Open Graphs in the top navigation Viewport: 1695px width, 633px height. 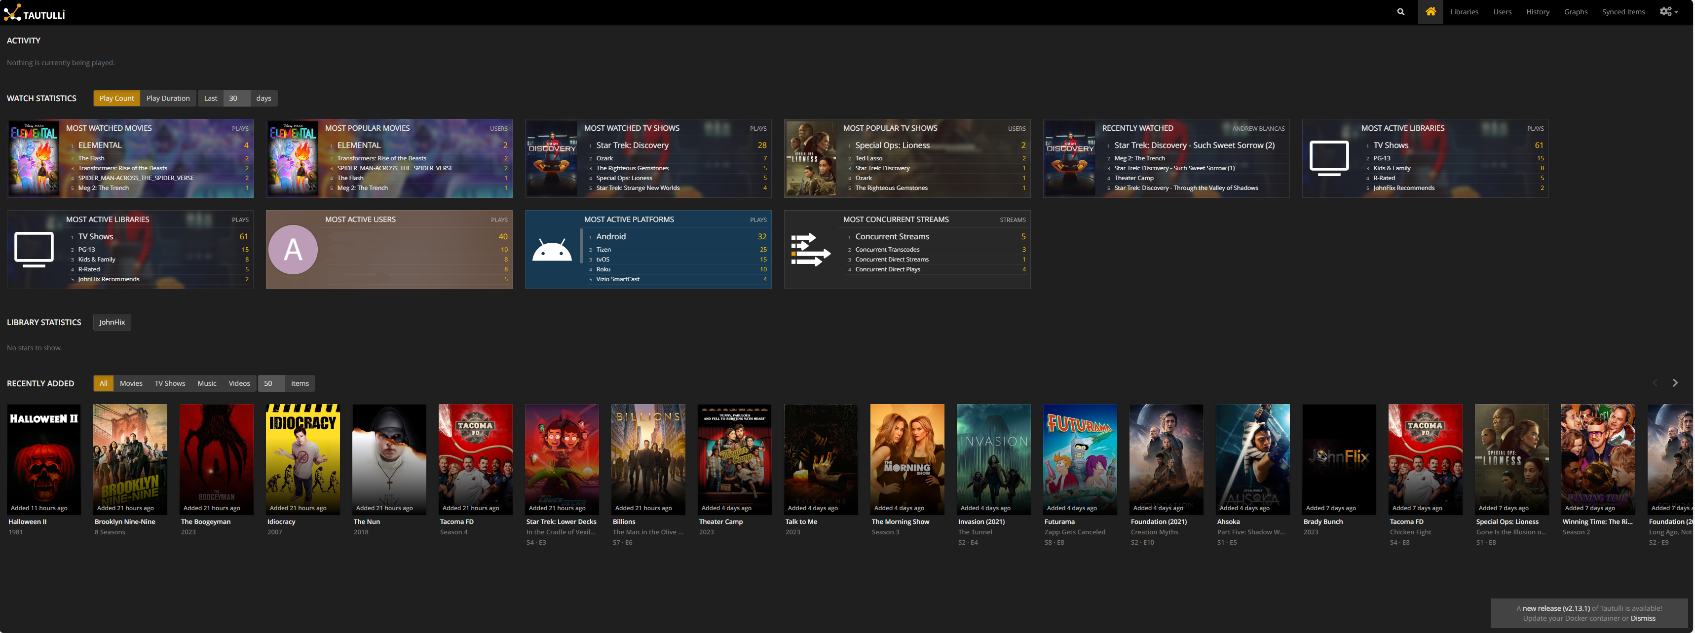pyautogui.click(x=1576, y=12)
